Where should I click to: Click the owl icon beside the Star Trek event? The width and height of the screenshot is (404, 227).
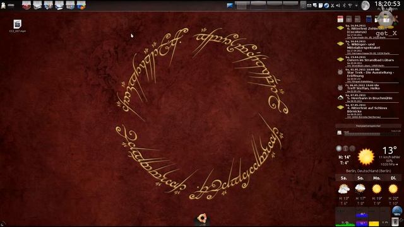point(340,72)
